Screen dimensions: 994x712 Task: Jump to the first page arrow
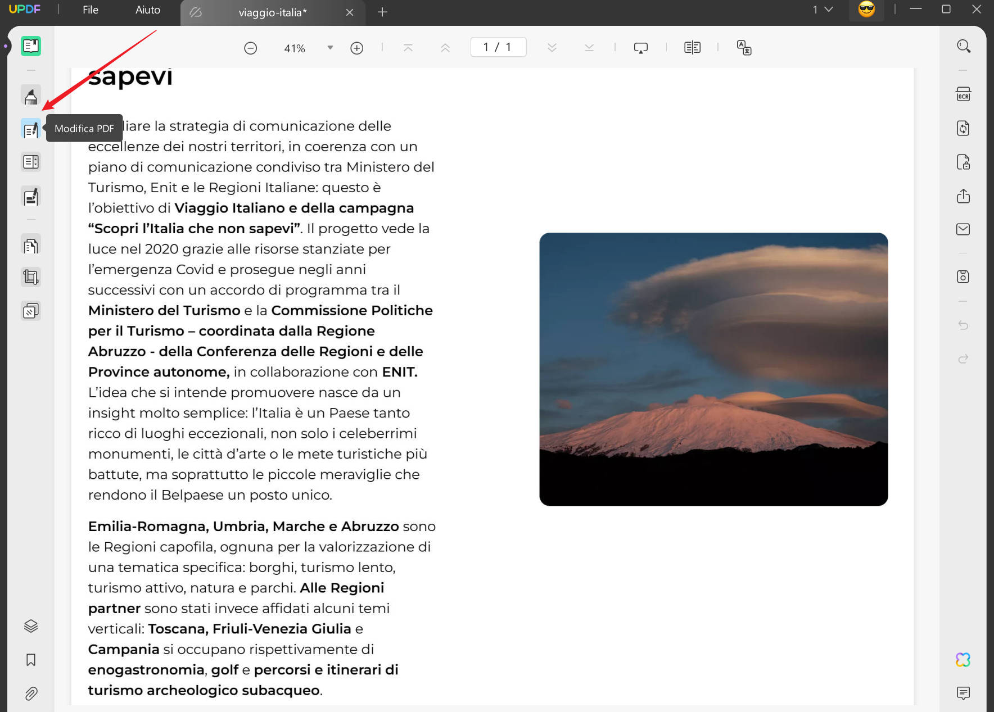point(408,48)
